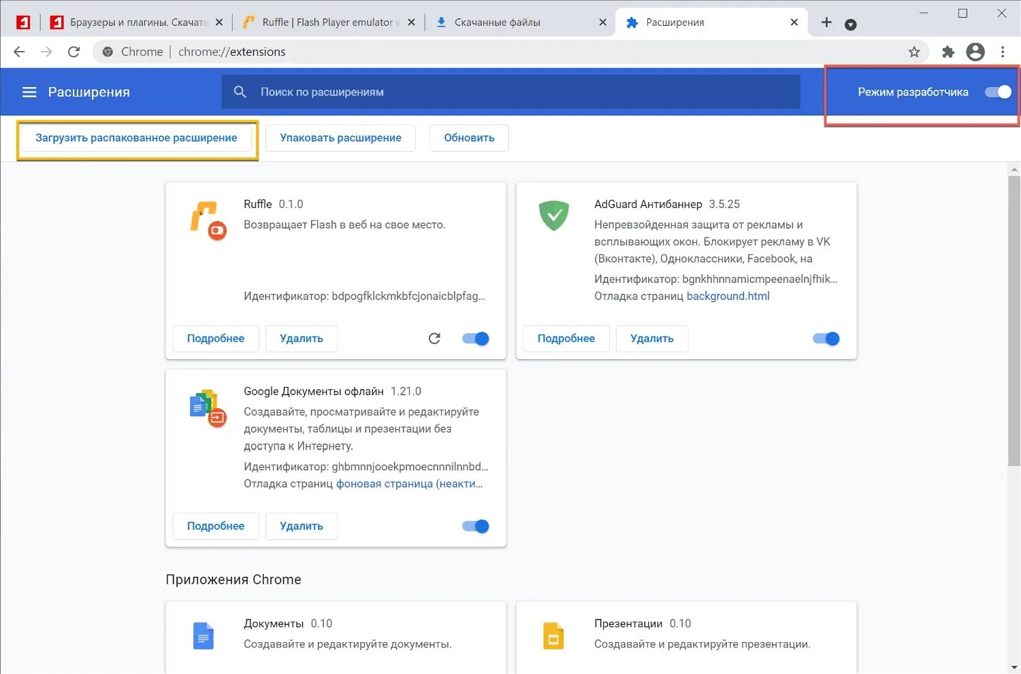Click the extensions search field
The height and width of the screenshot is (674, 1021).
[x=476, y=91]
